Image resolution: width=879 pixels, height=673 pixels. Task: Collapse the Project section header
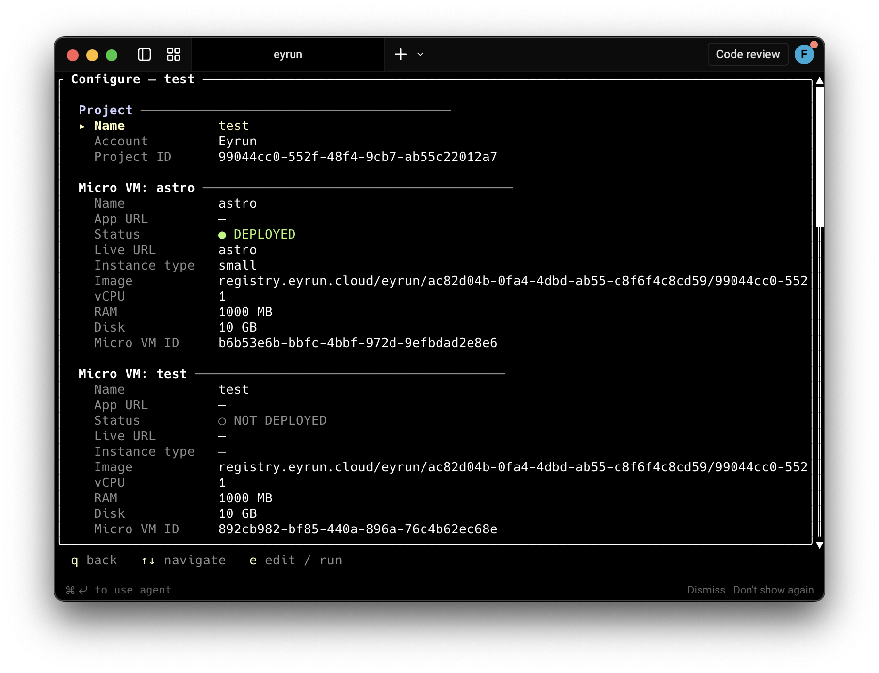(x=105, y=110)
